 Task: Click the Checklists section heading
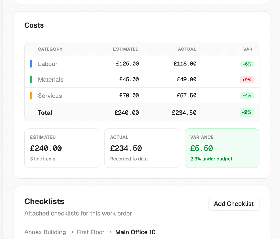coord(44,201)
